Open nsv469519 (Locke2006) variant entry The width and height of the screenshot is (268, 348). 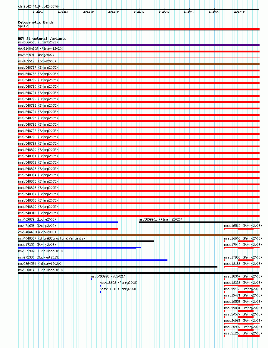pos(37,61)
